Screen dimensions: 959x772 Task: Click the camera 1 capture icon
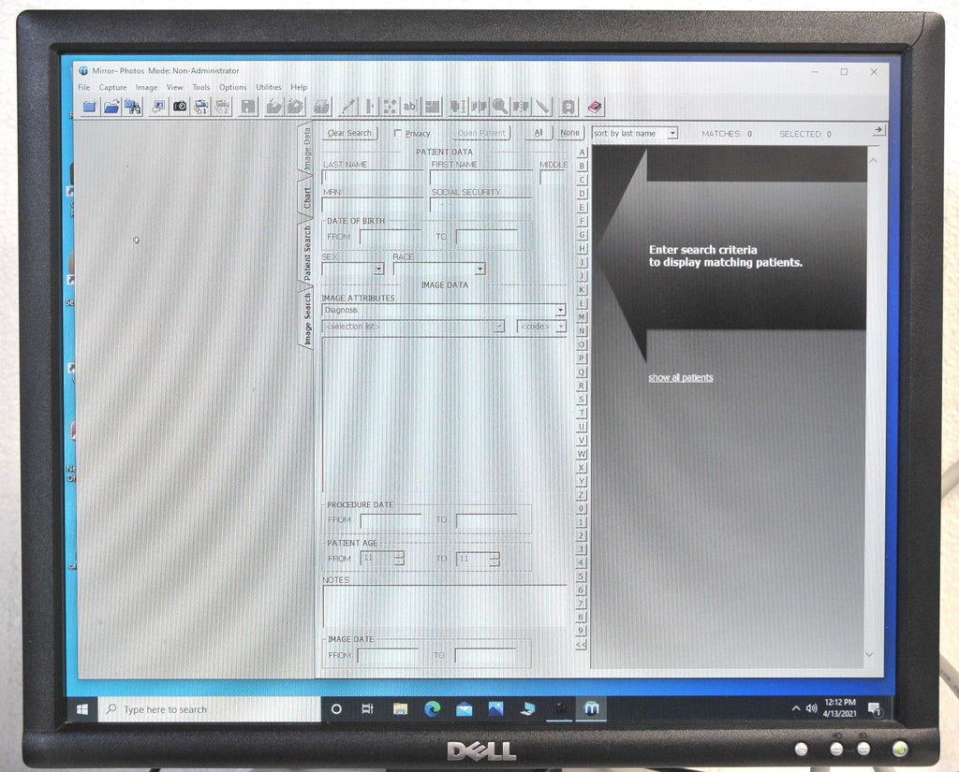coord(200,107)
